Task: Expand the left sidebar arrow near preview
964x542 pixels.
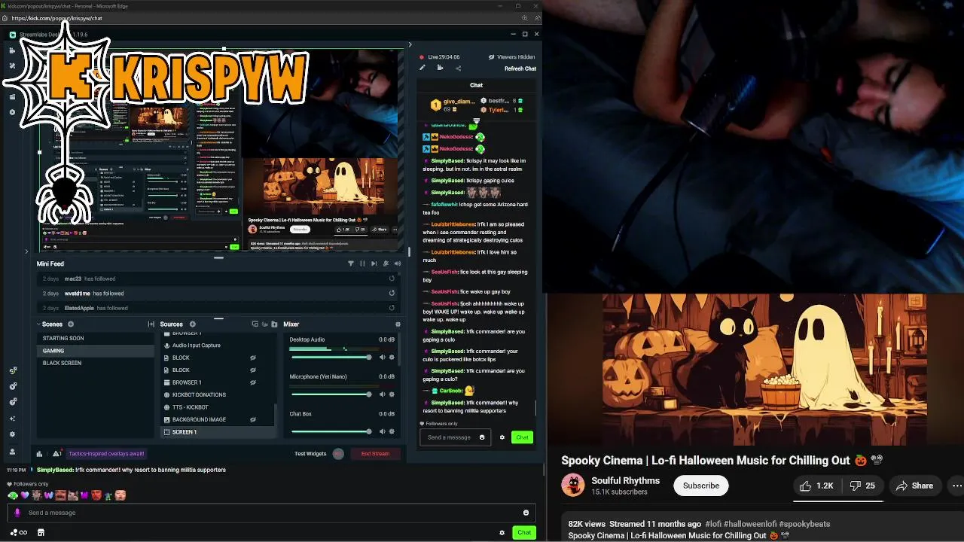Action: tap(26, 251)
